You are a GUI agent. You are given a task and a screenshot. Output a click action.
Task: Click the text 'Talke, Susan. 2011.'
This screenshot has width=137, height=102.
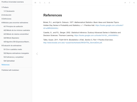point(51,40)
